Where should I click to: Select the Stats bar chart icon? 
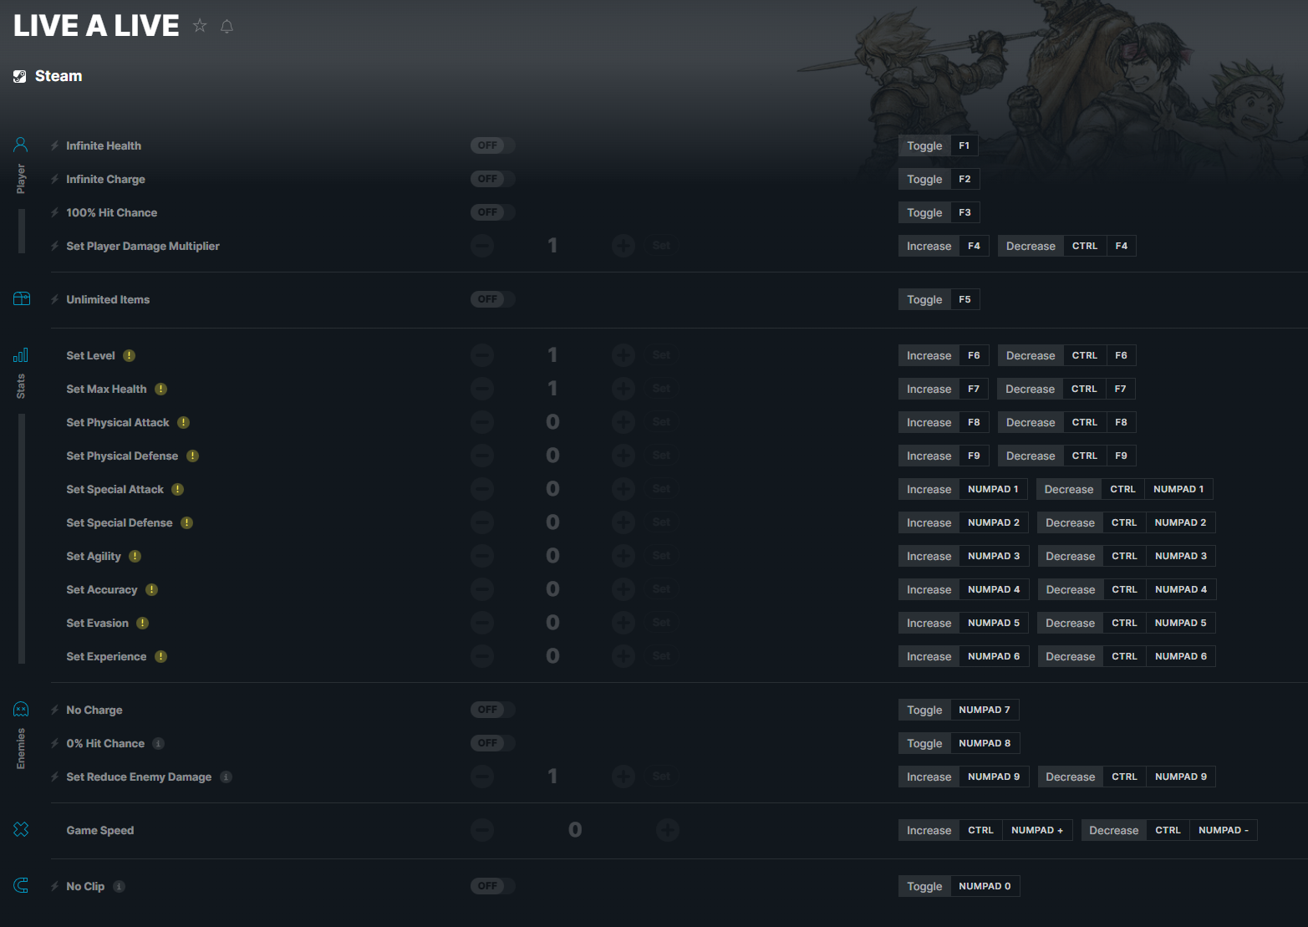click(21, 355)
